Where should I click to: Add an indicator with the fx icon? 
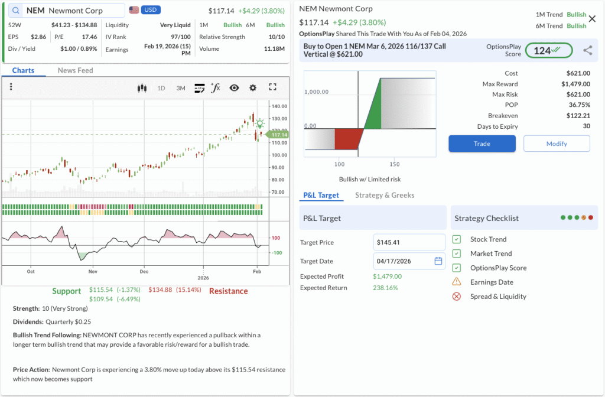click(216, 88)
